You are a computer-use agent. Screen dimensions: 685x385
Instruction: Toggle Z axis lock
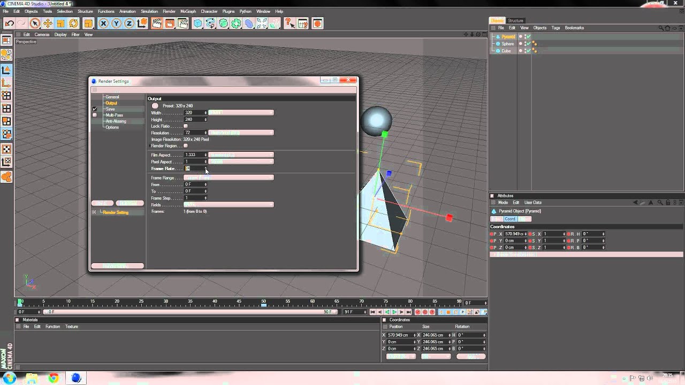pos(129,24)
